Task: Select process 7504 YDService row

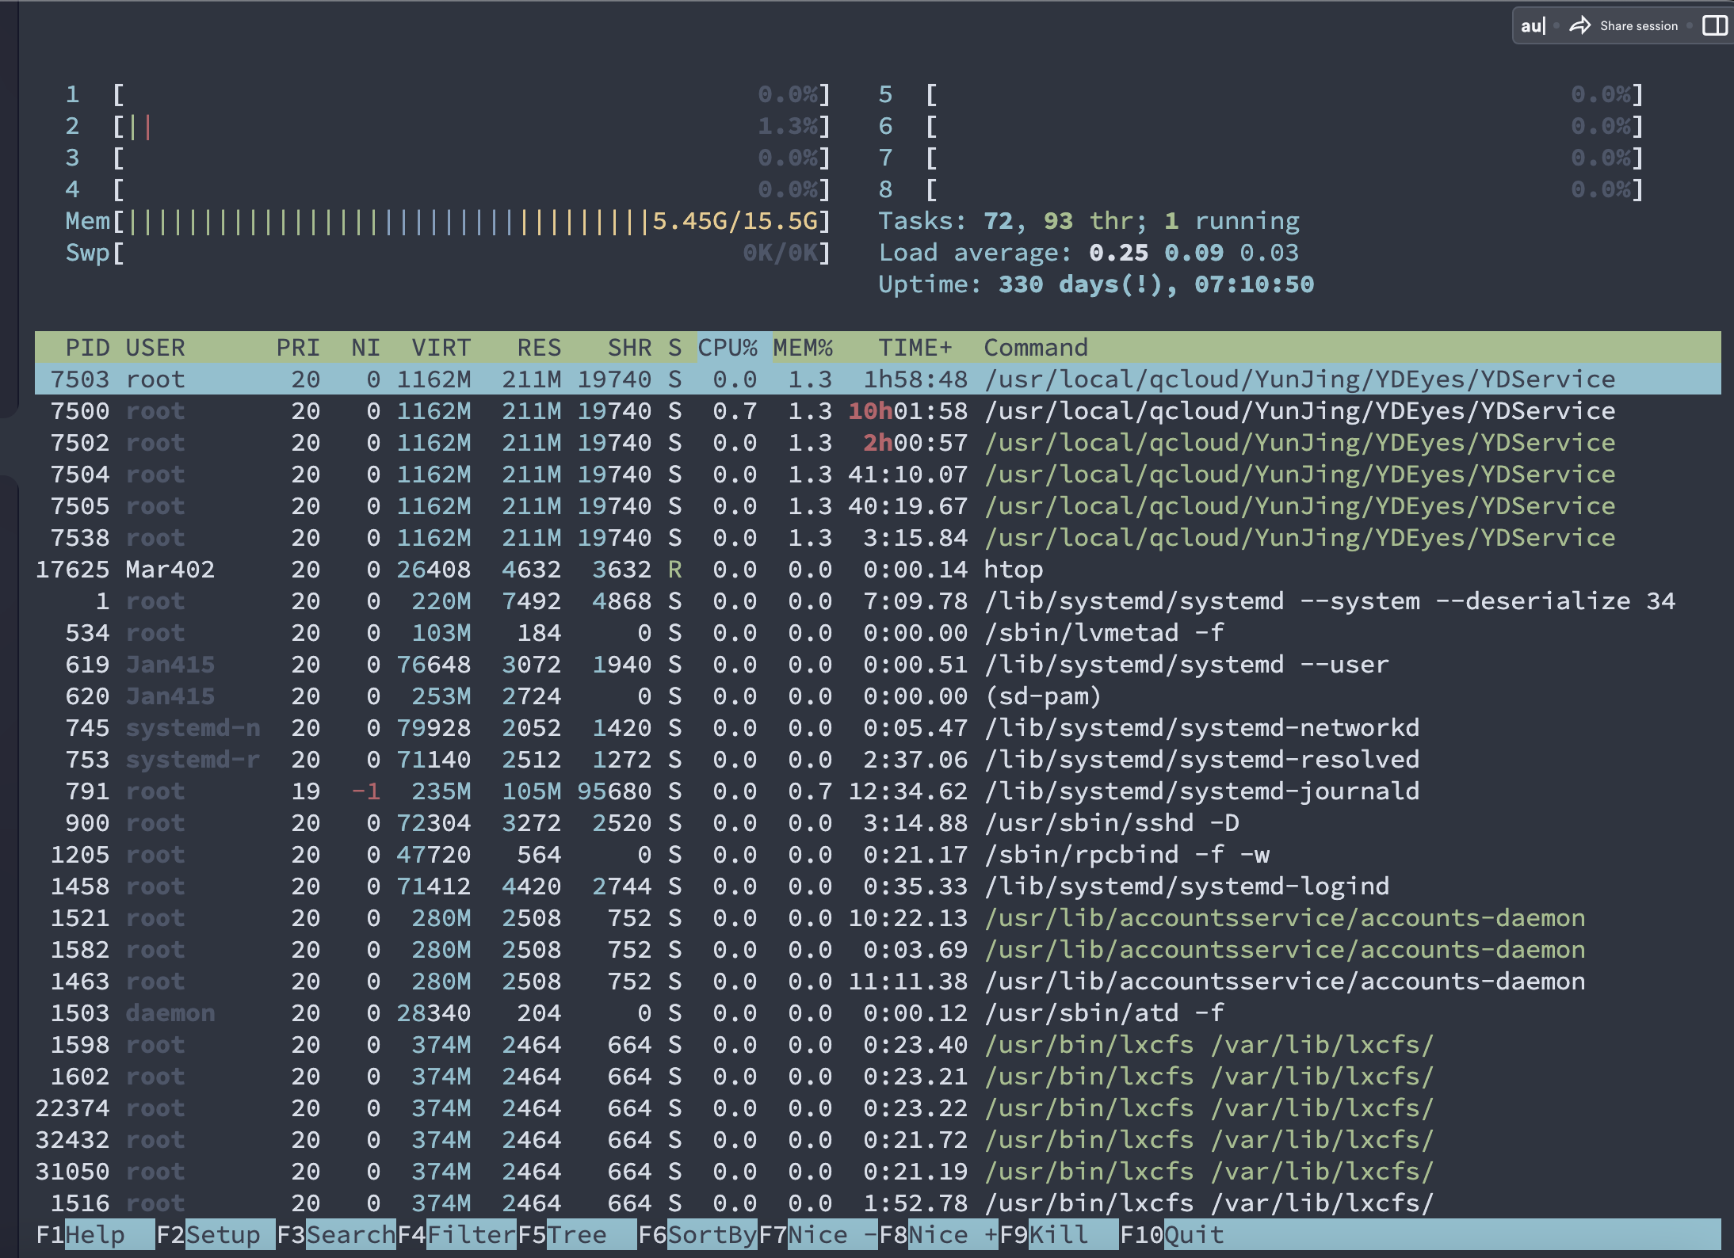Action: pos(878,474)
